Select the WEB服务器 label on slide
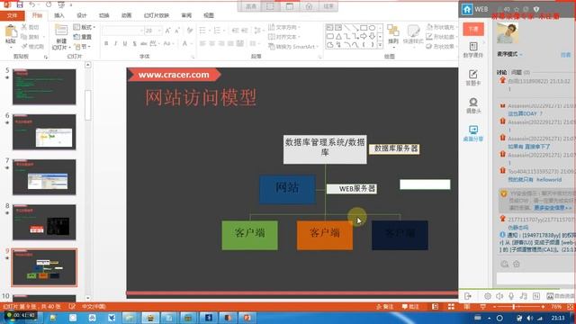Screen dimensions: 576x324 (352, 189)
